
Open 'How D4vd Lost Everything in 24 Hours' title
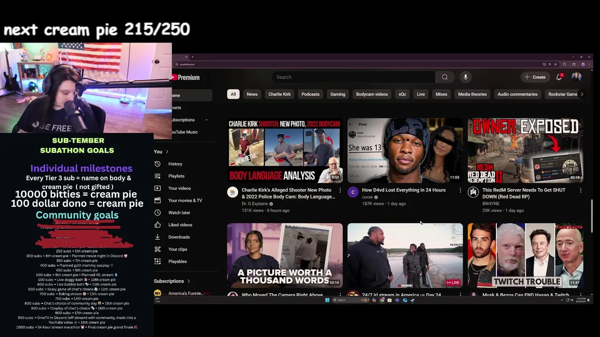[404, 190]
